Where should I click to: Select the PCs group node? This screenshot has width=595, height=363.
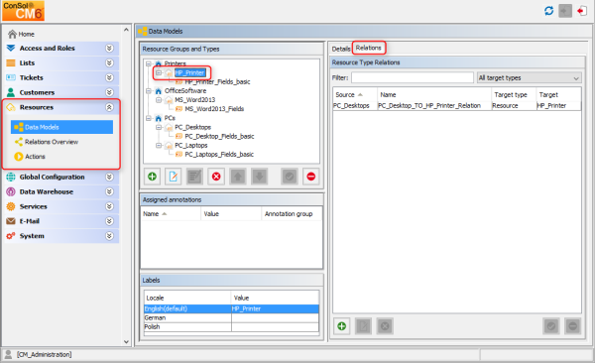170,118
